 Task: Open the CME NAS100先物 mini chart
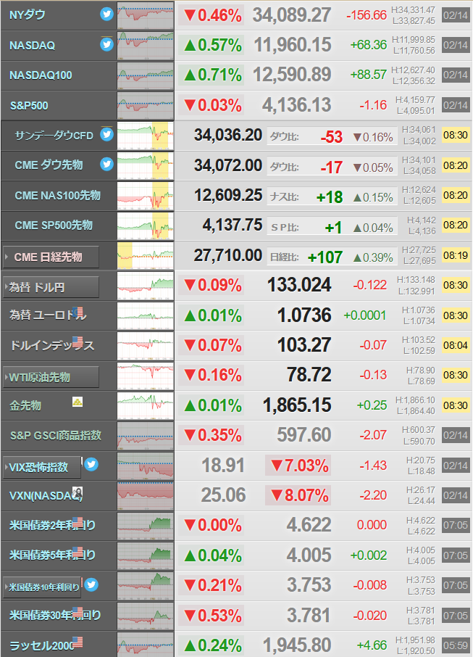click(x=146, y=196)
